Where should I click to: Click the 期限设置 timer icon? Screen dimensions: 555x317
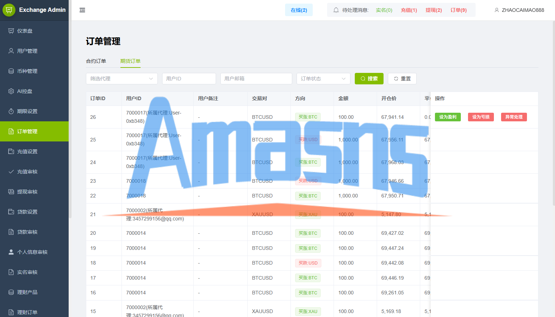click(x=11, y=111)
